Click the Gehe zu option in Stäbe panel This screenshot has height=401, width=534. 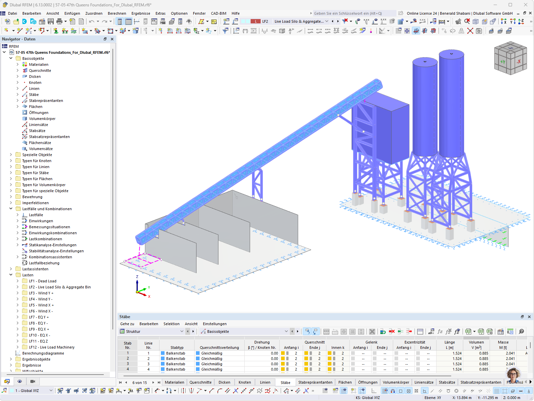click(127, 323)
